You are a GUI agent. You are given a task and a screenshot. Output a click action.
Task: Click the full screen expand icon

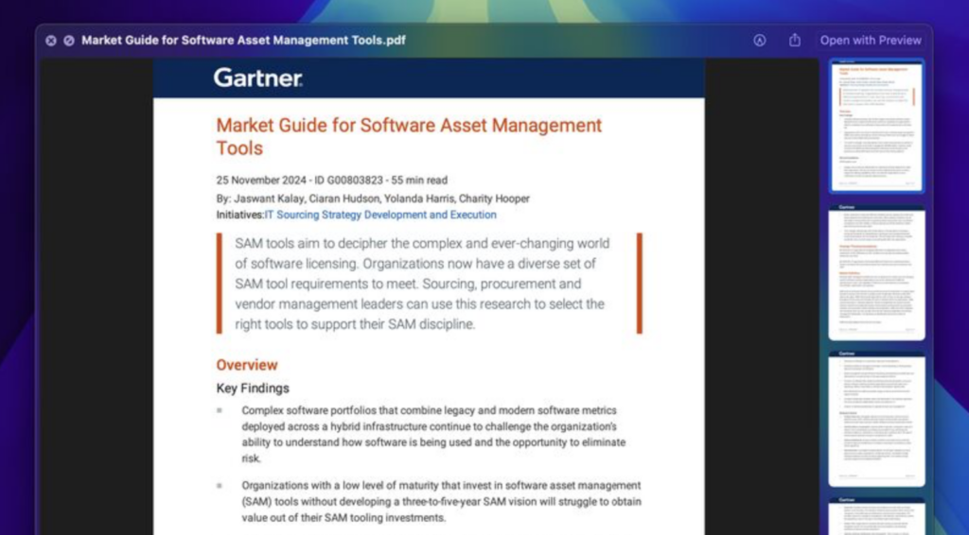[69, 41]
